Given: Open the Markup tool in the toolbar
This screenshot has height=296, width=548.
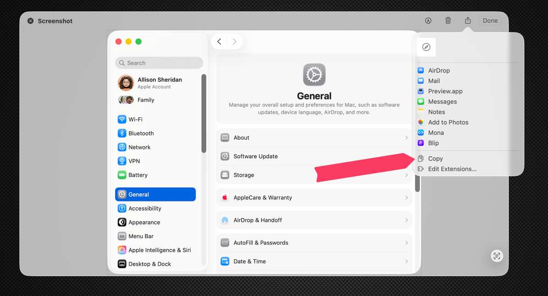Looking at the screenshot, I should 428,21.
